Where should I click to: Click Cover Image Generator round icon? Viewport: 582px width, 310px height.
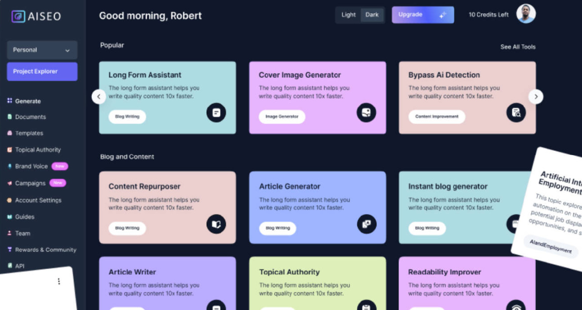pyautogui.click(x=367, y=113)
